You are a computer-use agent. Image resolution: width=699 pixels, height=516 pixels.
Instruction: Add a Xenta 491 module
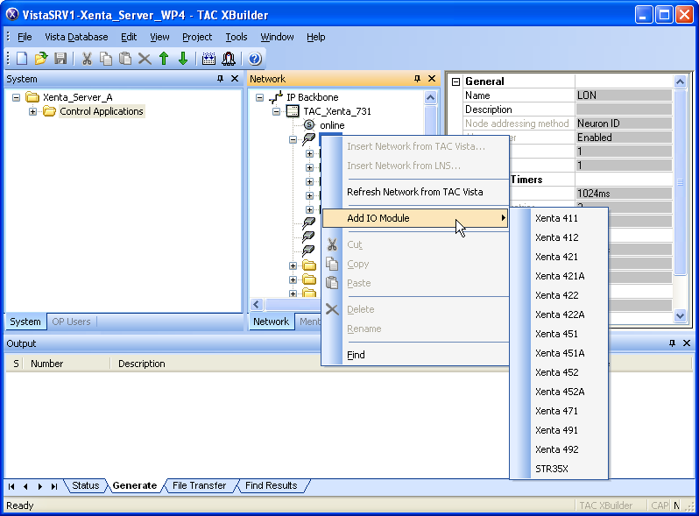click(559, 430)
